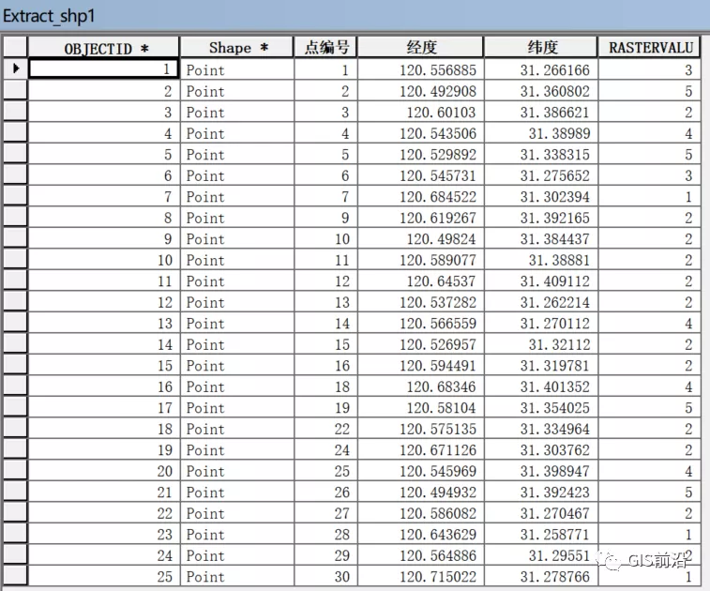
Task: Click the 纬度 column header
Action: click(541, 48)
